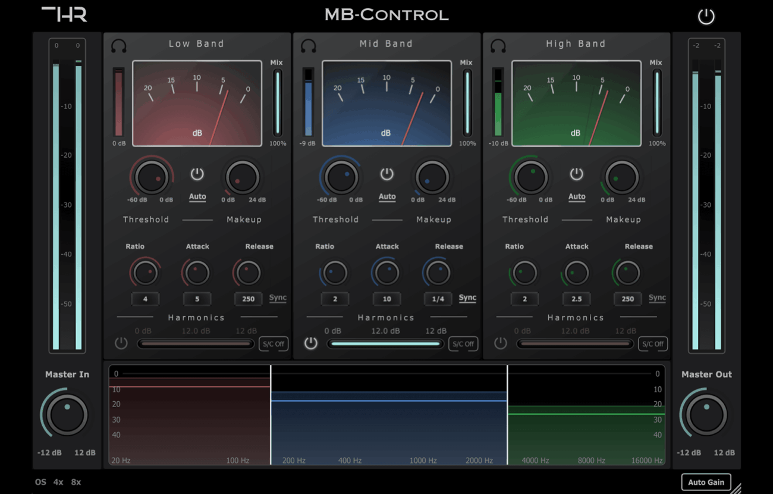Click the High Band Attack knob

pyautogui.click(x=576, y=273)
